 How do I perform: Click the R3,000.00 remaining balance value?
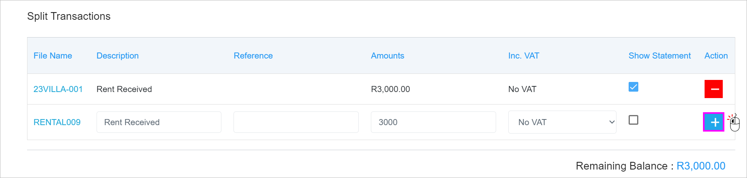point(701,166)
